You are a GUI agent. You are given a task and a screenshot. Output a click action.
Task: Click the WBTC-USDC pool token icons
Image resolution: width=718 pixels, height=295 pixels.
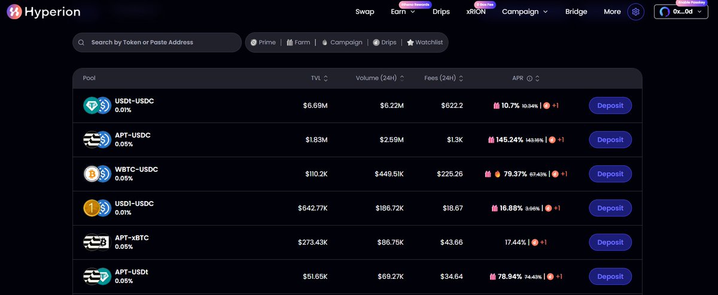point(97,174)
